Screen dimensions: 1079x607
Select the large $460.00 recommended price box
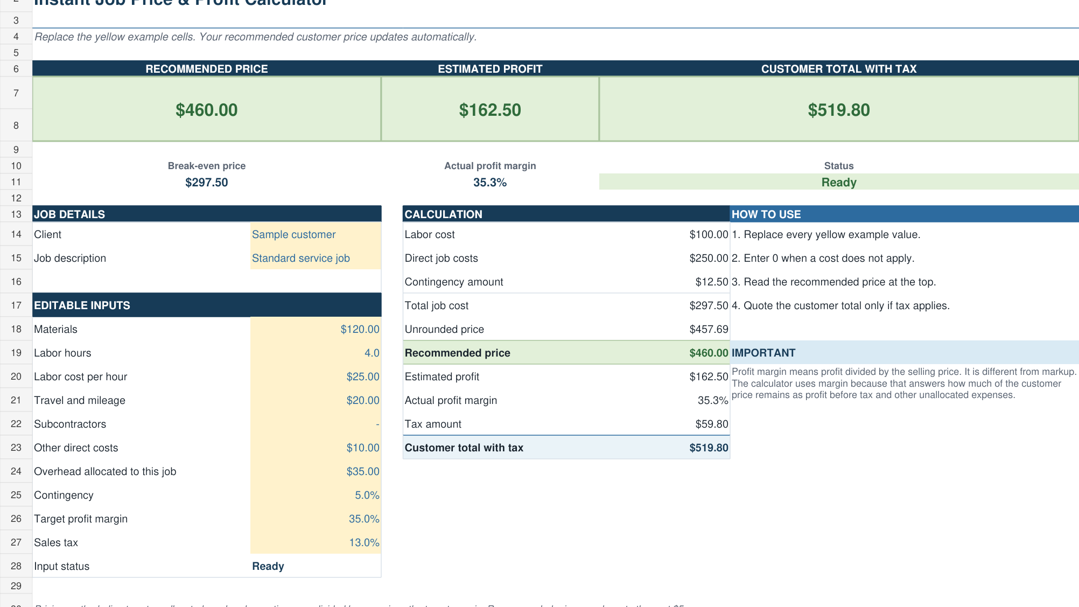pos(207,109)
